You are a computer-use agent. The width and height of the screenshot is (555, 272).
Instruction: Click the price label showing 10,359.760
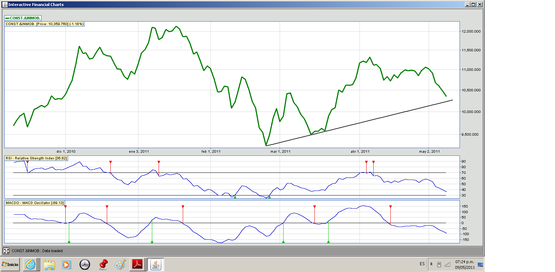[x=44, y=24]
